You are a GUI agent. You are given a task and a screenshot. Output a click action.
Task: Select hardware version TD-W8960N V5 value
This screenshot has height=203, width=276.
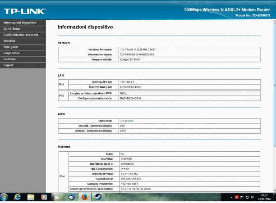tap(137, 54)
